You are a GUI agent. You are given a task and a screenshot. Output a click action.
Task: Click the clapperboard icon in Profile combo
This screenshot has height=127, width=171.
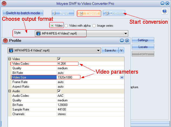pos(11,50)
